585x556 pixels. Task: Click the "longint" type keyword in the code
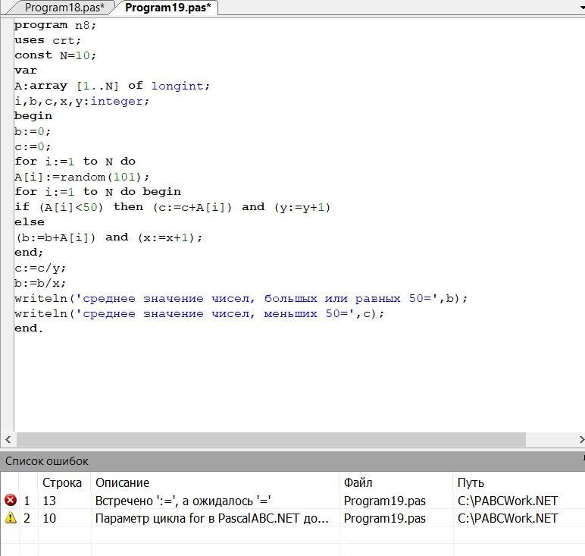pyautogui.click(x=177, y=86)
